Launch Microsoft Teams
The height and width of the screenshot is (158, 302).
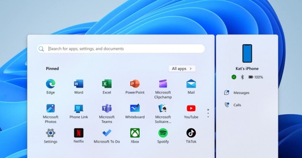click(x=107, y=114)
